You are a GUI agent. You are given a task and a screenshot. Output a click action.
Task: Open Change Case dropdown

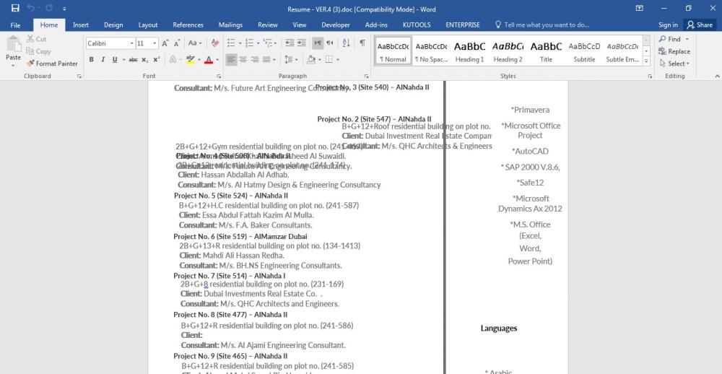click(195, 43)
